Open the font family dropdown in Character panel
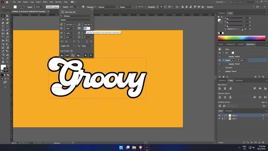 91,16
